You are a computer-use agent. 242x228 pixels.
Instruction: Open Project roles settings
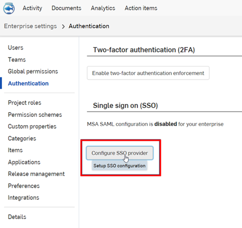[25, 103]
